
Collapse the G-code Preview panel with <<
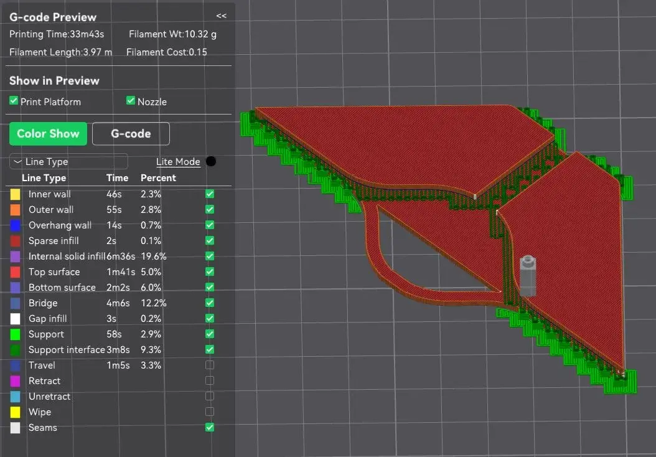pos(222,16)
